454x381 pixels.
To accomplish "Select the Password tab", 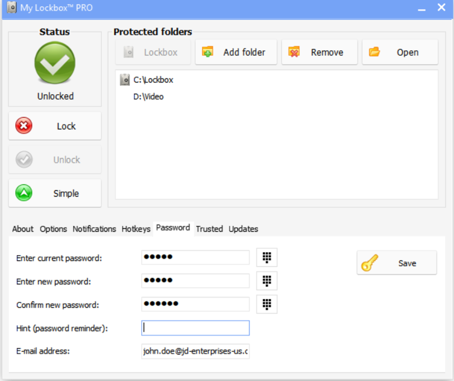I will pyautogui.click(x=173, y=228).
